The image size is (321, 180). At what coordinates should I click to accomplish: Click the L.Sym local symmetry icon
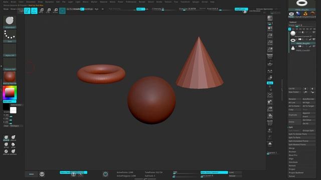click(270, 71)
